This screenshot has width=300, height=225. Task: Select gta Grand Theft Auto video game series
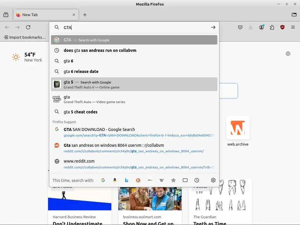[x=134, y=99]
